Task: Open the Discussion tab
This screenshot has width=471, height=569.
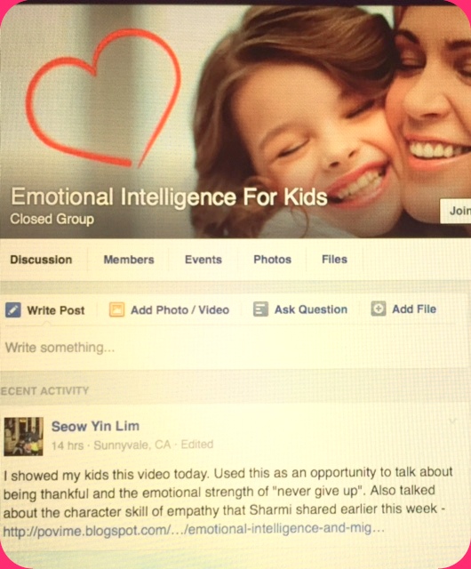Action: tap(41, 260)
